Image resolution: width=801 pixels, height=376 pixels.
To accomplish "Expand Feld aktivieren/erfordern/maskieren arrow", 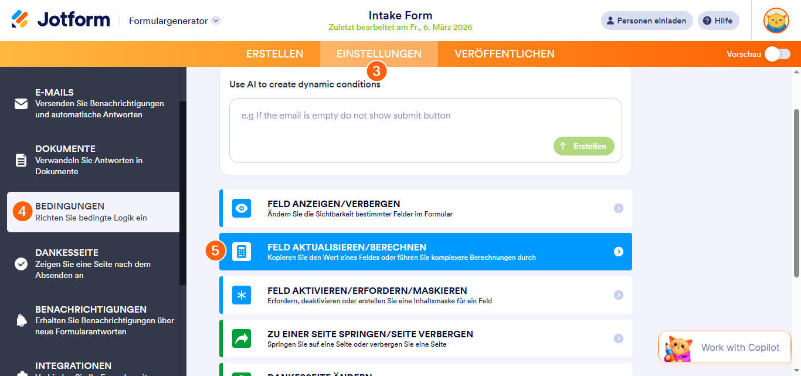I will pyautogui.click(x=618, y=295).
